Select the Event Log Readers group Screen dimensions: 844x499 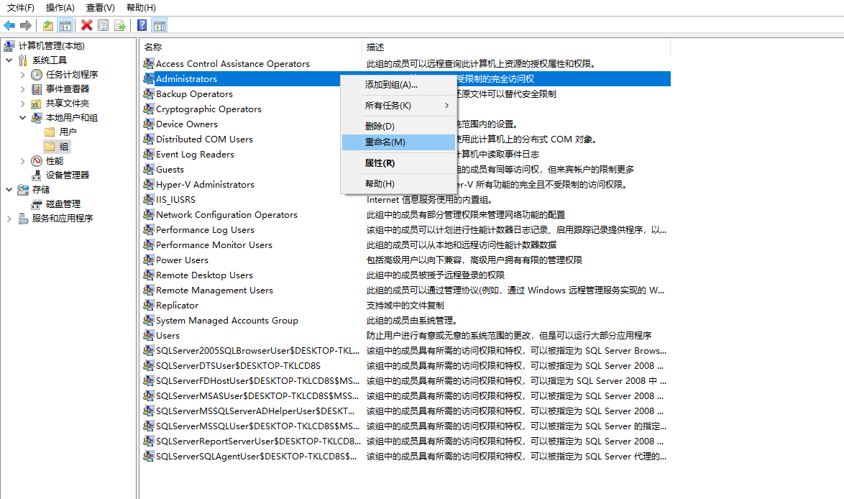[x=196, y=154]
